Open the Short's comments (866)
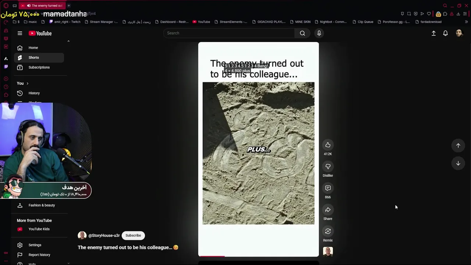Viewport: 471px width, 265px height. click(x=328, y=188)
